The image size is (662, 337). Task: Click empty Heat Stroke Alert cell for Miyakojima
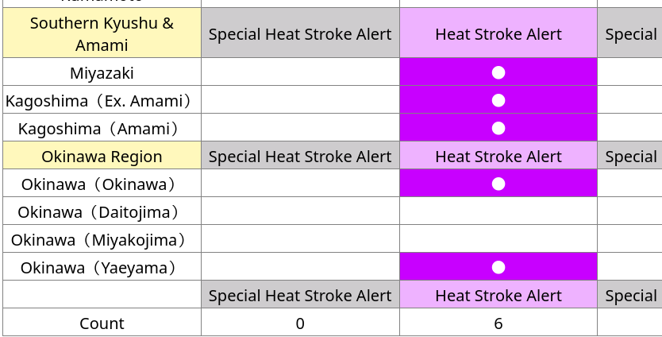click(498, 239)
